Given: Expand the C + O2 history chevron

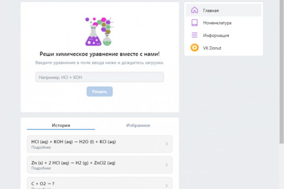Looking at the screenshot, I should [x=166, y=185].
